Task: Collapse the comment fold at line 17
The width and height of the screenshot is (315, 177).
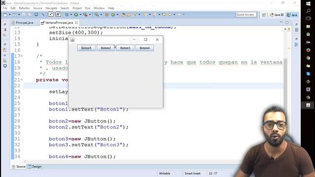Action: pyautogui.click(x=22, y=56)
